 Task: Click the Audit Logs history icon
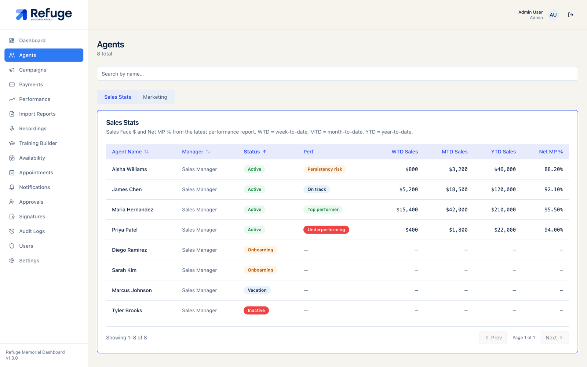point(12,231)
